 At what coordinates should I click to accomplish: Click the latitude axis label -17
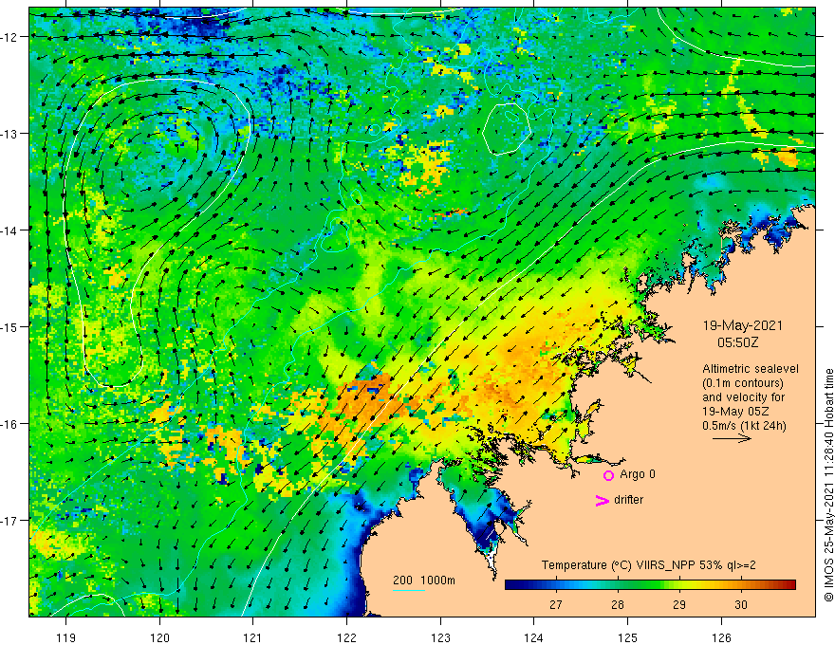pos(9,521)
